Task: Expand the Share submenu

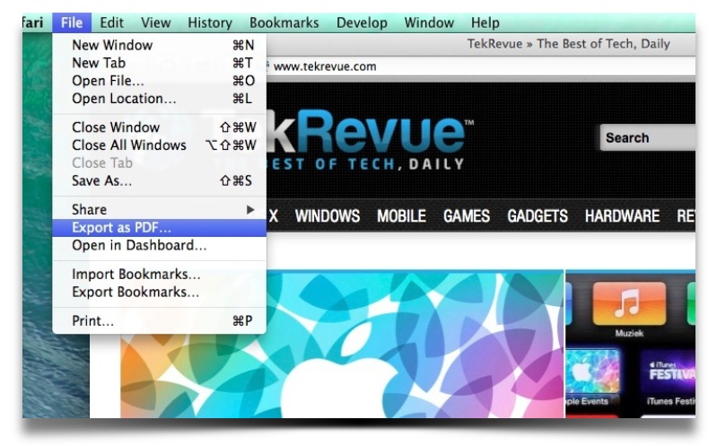Action: click(159, 209)
